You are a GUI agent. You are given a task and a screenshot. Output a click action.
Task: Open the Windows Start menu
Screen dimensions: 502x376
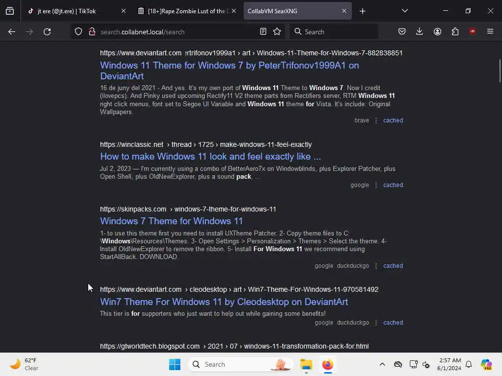click(x=175, y=364)
